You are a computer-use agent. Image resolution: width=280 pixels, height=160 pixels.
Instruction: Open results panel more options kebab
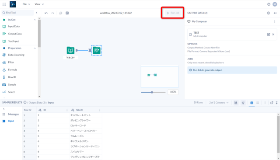click(x=265, y=103)
